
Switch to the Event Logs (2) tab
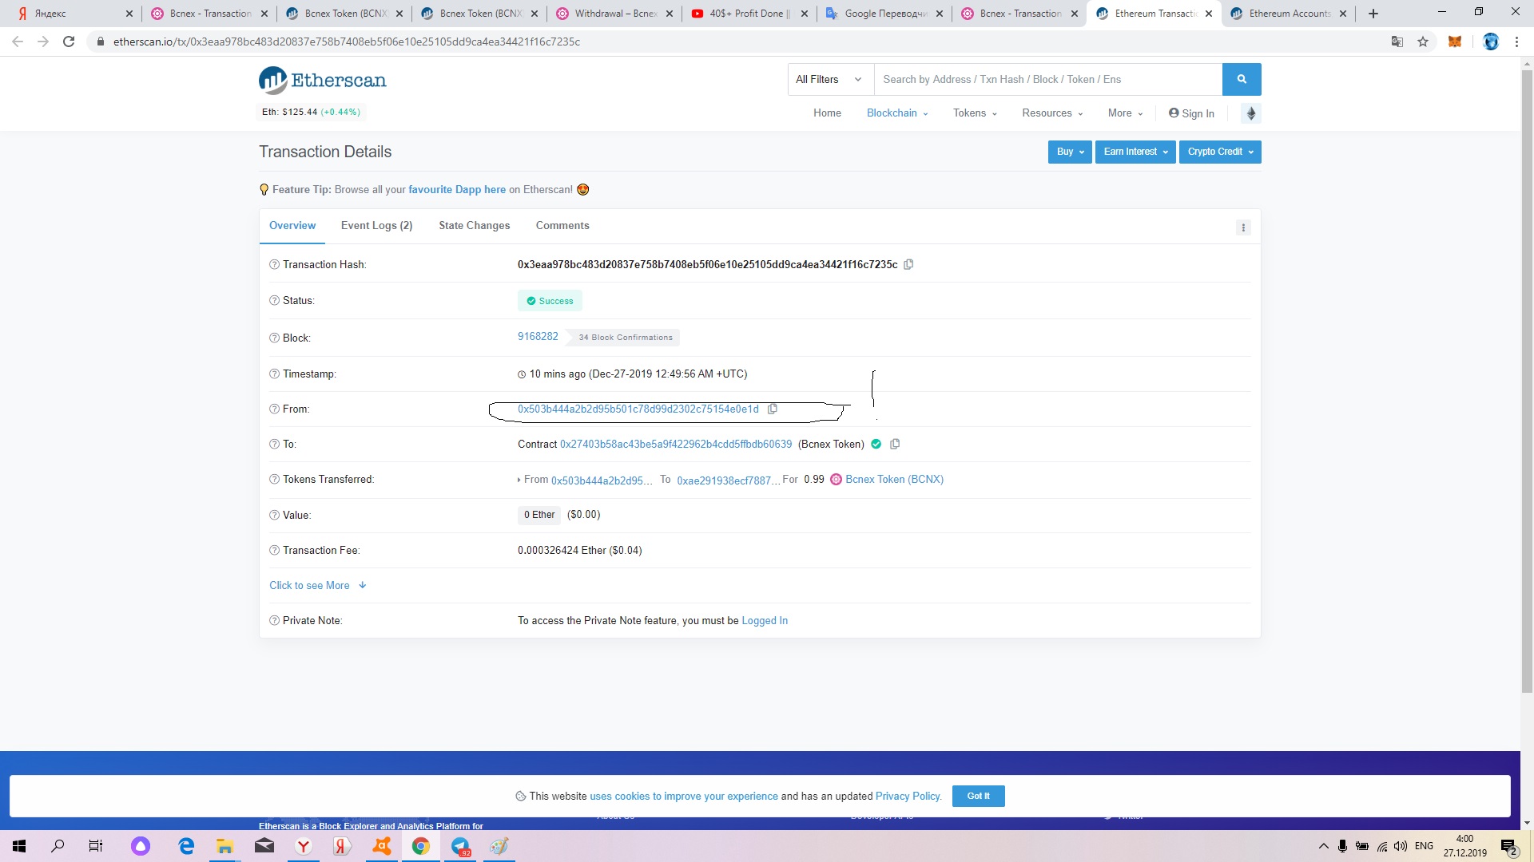[376, 226]
